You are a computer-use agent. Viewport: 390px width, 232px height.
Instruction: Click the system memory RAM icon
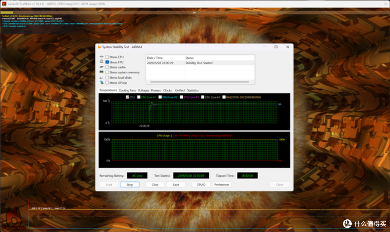(x=101, y=72)
